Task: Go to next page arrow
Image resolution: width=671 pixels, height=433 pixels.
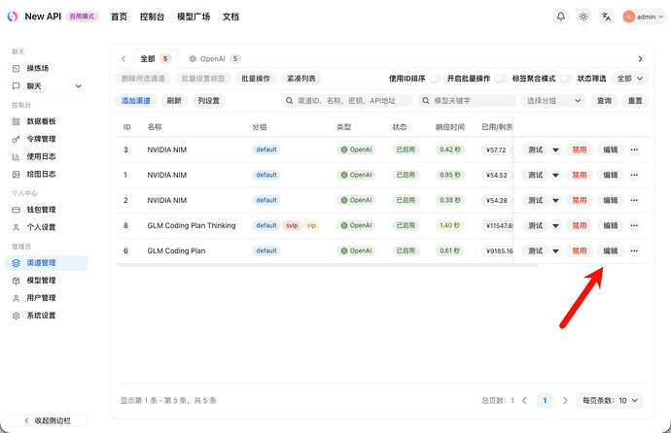Action: [x=565, y=401]
